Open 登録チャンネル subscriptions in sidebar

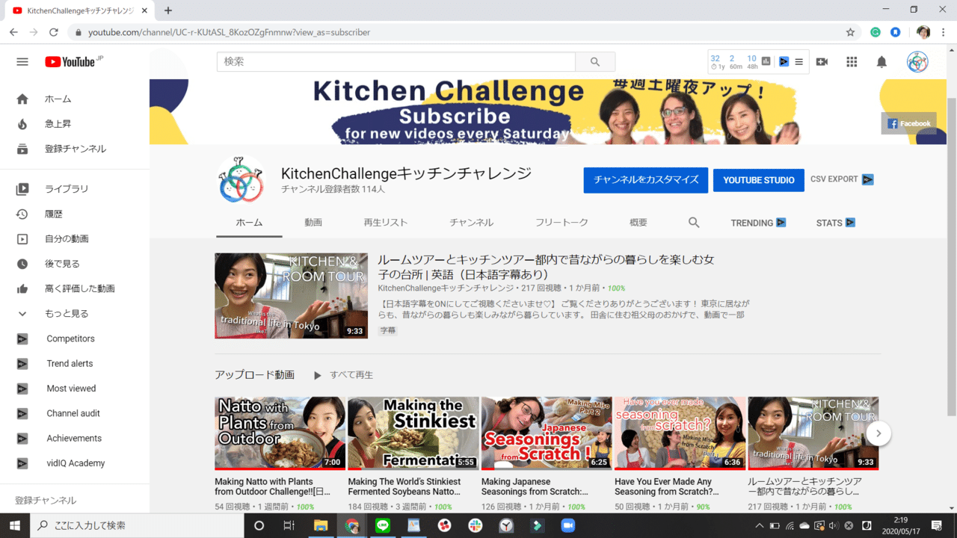[75, 149]
